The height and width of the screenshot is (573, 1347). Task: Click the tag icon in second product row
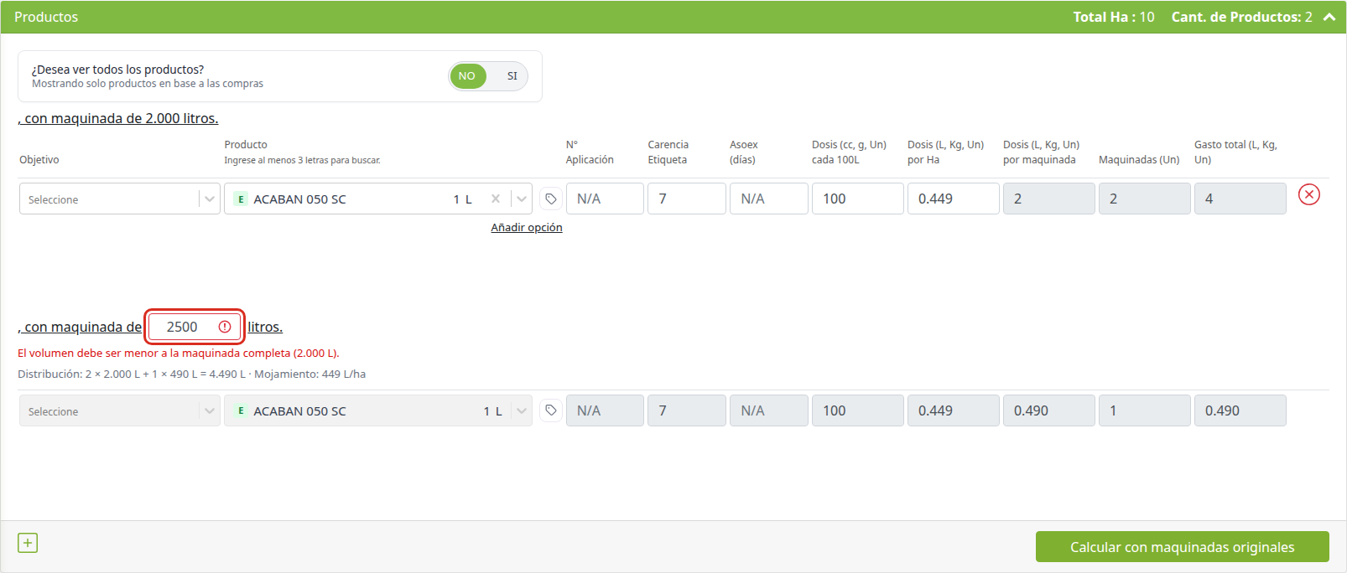[x=550, y=410]
